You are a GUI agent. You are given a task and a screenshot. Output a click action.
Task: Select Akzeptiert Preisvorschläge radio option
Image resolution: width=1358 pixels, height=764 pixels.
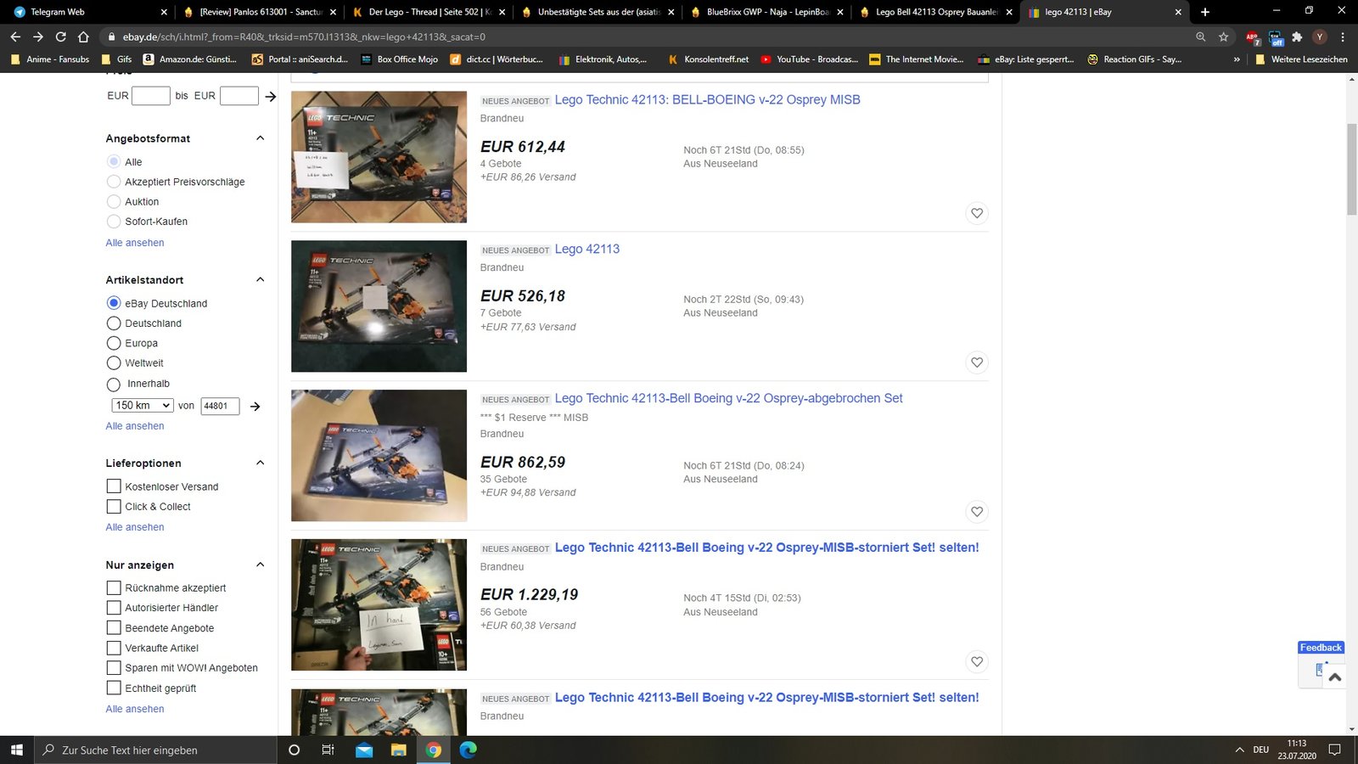pyautogui.click(x=114, y=182)
